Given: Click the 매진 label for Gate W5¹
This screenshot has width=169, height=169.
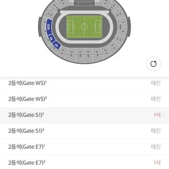Looking at the screenshot, I should pyautogui.click(x=156, y=83).
